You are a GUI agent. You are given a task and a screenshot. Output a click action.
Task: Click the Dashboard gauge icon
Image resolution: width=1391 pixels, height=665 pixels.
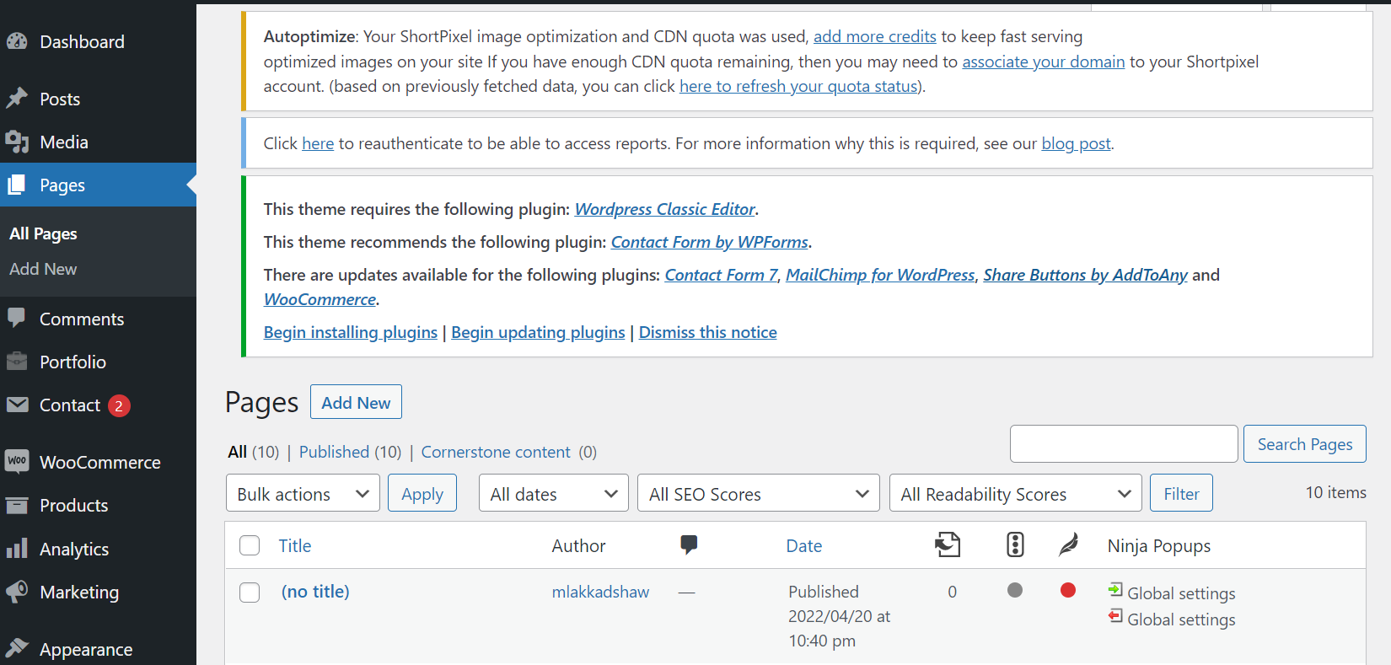(17, 41)
